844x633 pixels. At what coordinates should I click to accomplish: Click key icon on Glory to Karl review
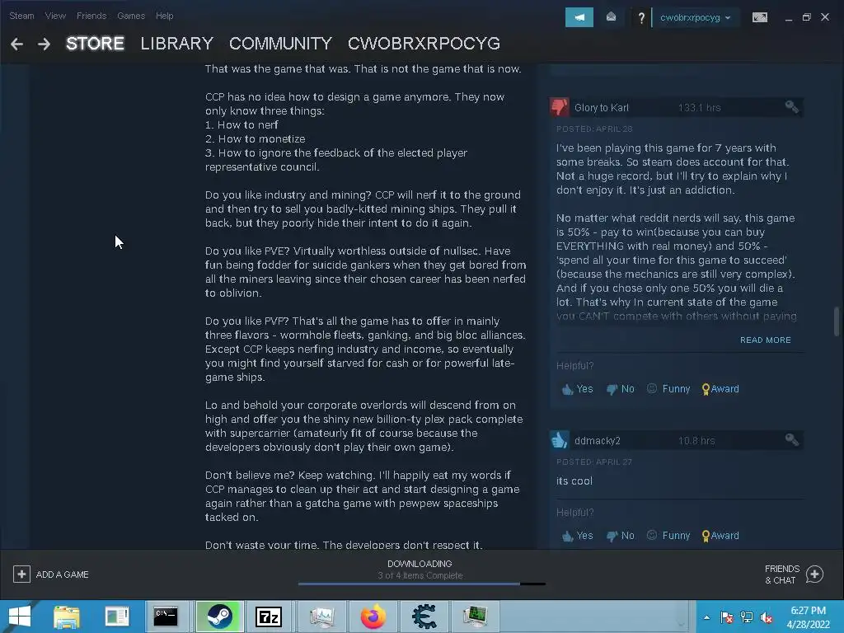(x=791, y=106)
